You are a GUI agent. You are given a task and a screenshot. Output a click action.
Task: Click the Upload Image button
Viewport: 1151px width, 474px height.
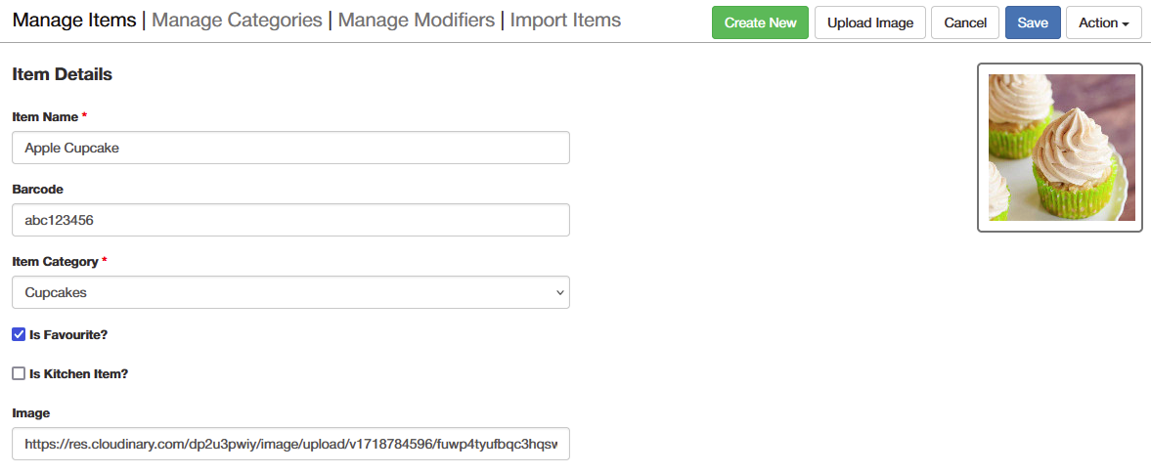click(x=870, y=22)
